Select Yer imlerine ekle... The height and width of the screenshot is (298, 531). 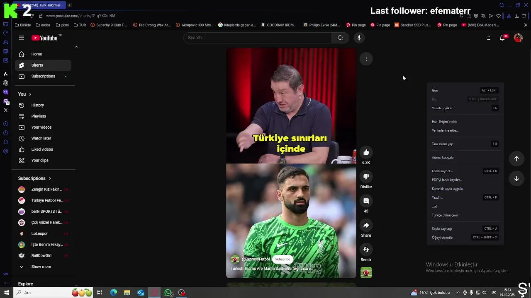pyautogui.click(x=465, y=130)
